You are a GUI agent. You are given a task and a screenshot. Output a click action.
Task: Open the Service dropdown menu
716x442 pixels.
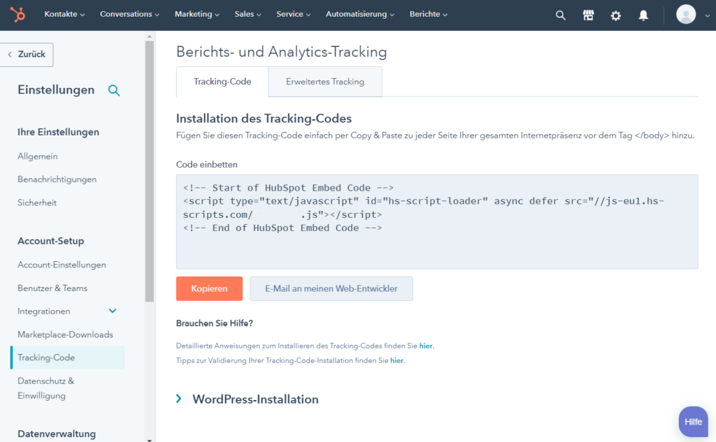pos(294,14)
